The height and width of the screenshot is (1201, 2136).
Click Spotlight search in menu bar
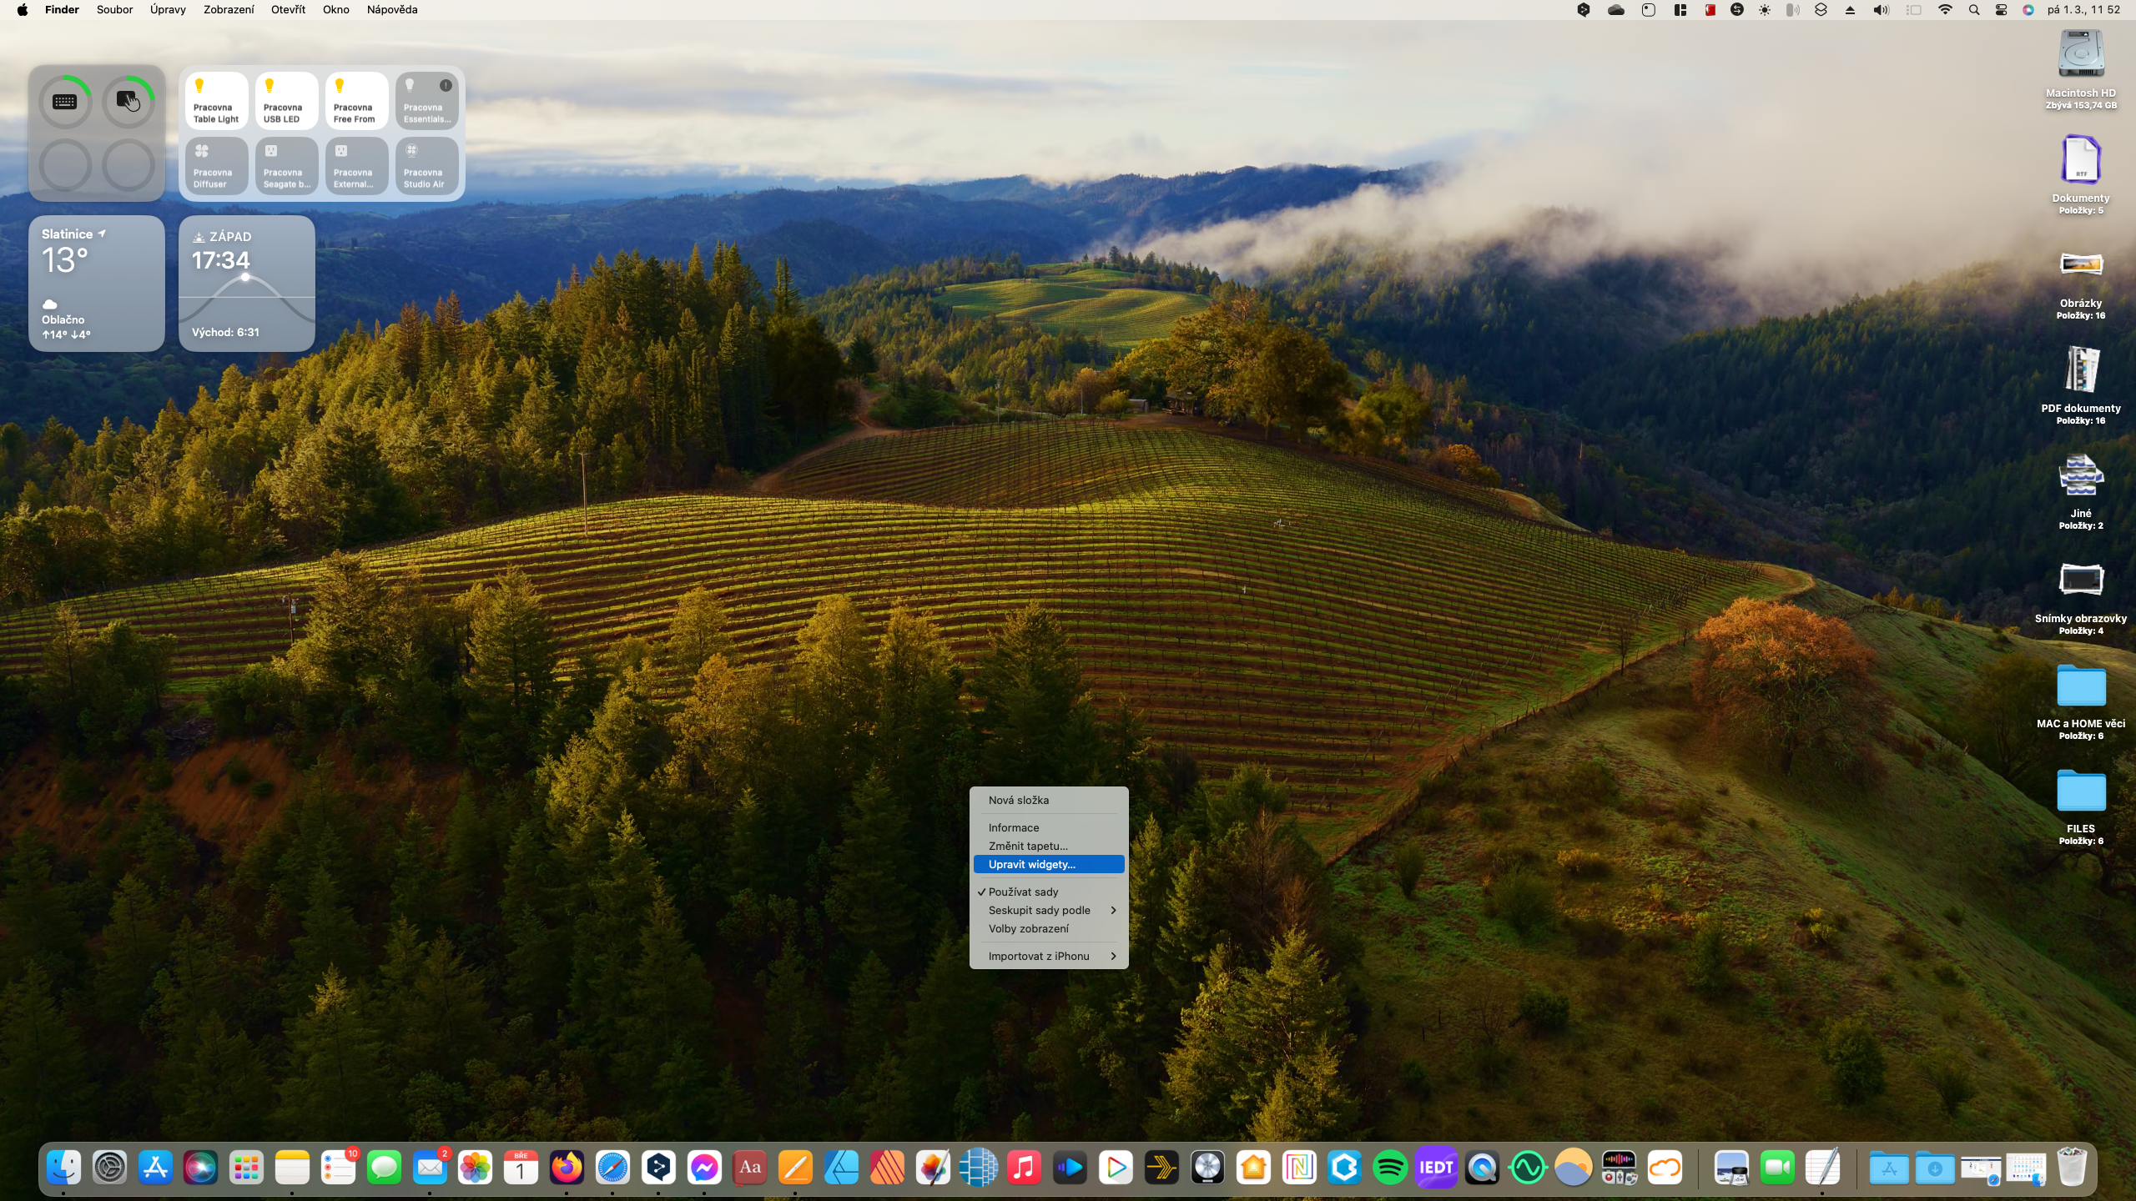point(1973,10)
